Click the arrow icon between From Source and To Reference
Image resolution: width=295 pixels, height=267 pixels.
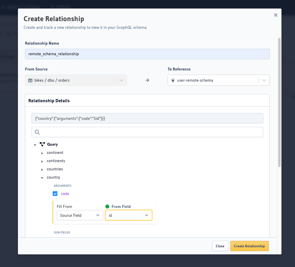click(147, 80)
